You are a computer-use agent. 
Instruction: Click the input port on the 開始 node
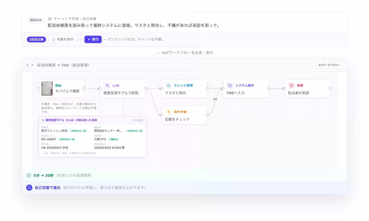coord(39,88)
